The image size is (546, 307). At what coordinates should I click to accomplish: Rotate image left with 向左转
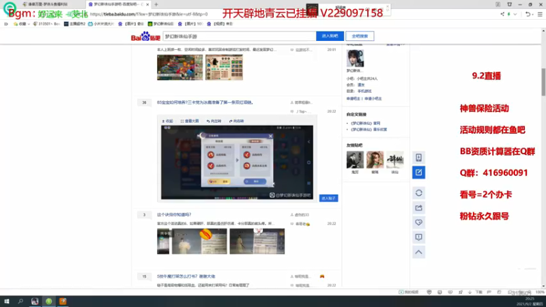[x=214, y=121]
